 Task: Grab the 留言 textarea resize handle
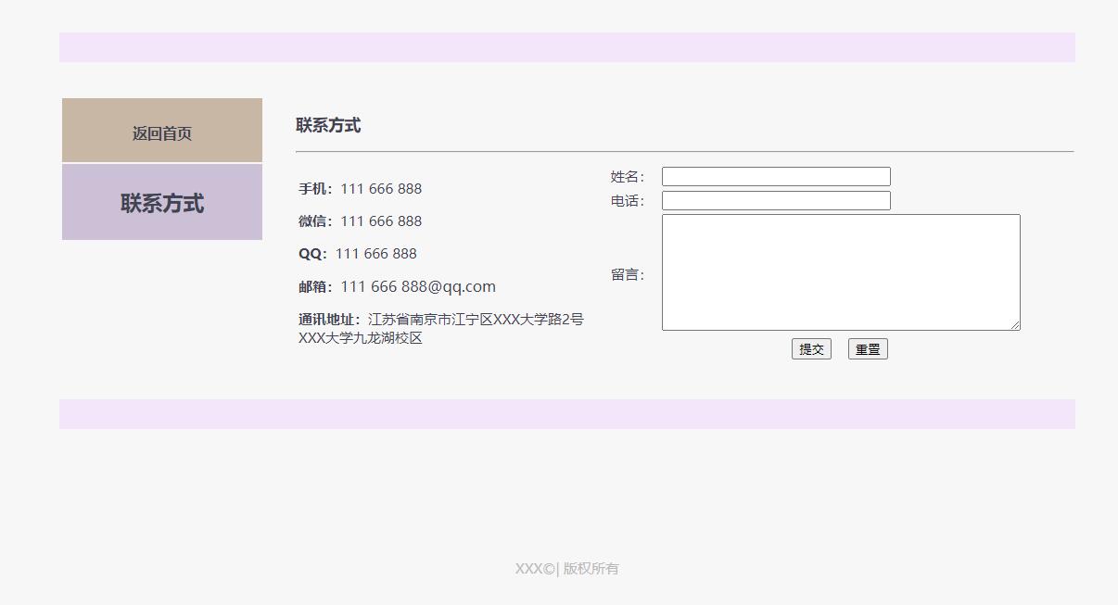click(1015, 325)
